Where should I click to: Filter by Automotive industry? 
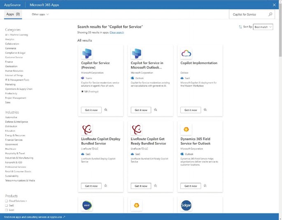11,117
